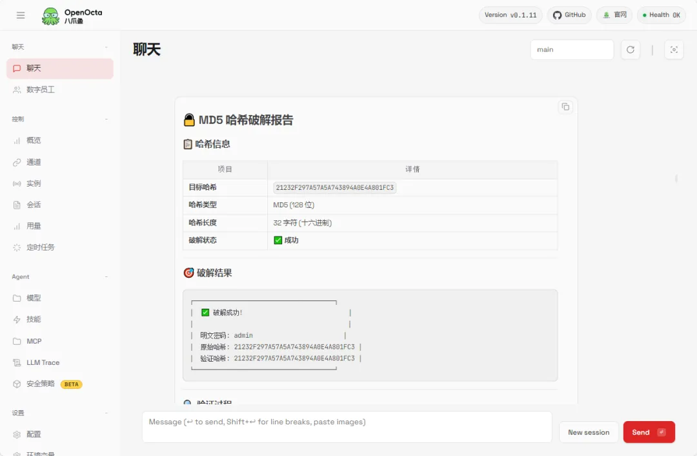Screen dimensions: 697x456
Task: Open 数字员工 in sidebar
Action: 60,90
